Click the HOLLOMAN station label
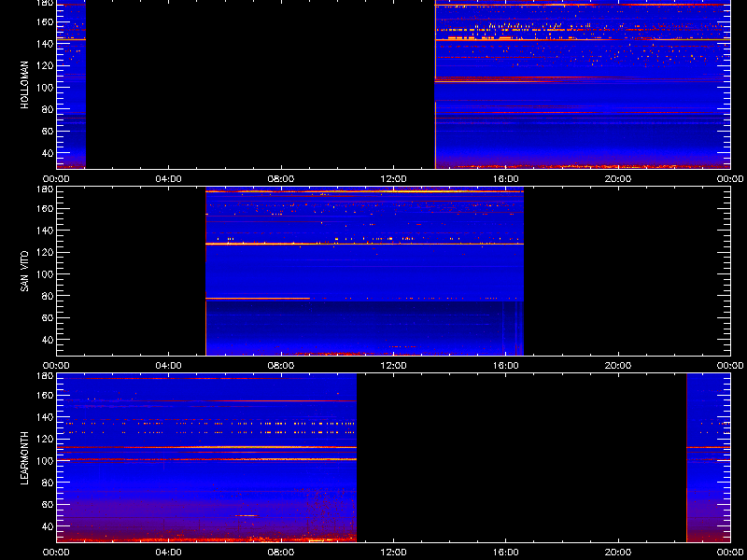The width and height of the screenshot is (747, 560). (x=25, y=85)
